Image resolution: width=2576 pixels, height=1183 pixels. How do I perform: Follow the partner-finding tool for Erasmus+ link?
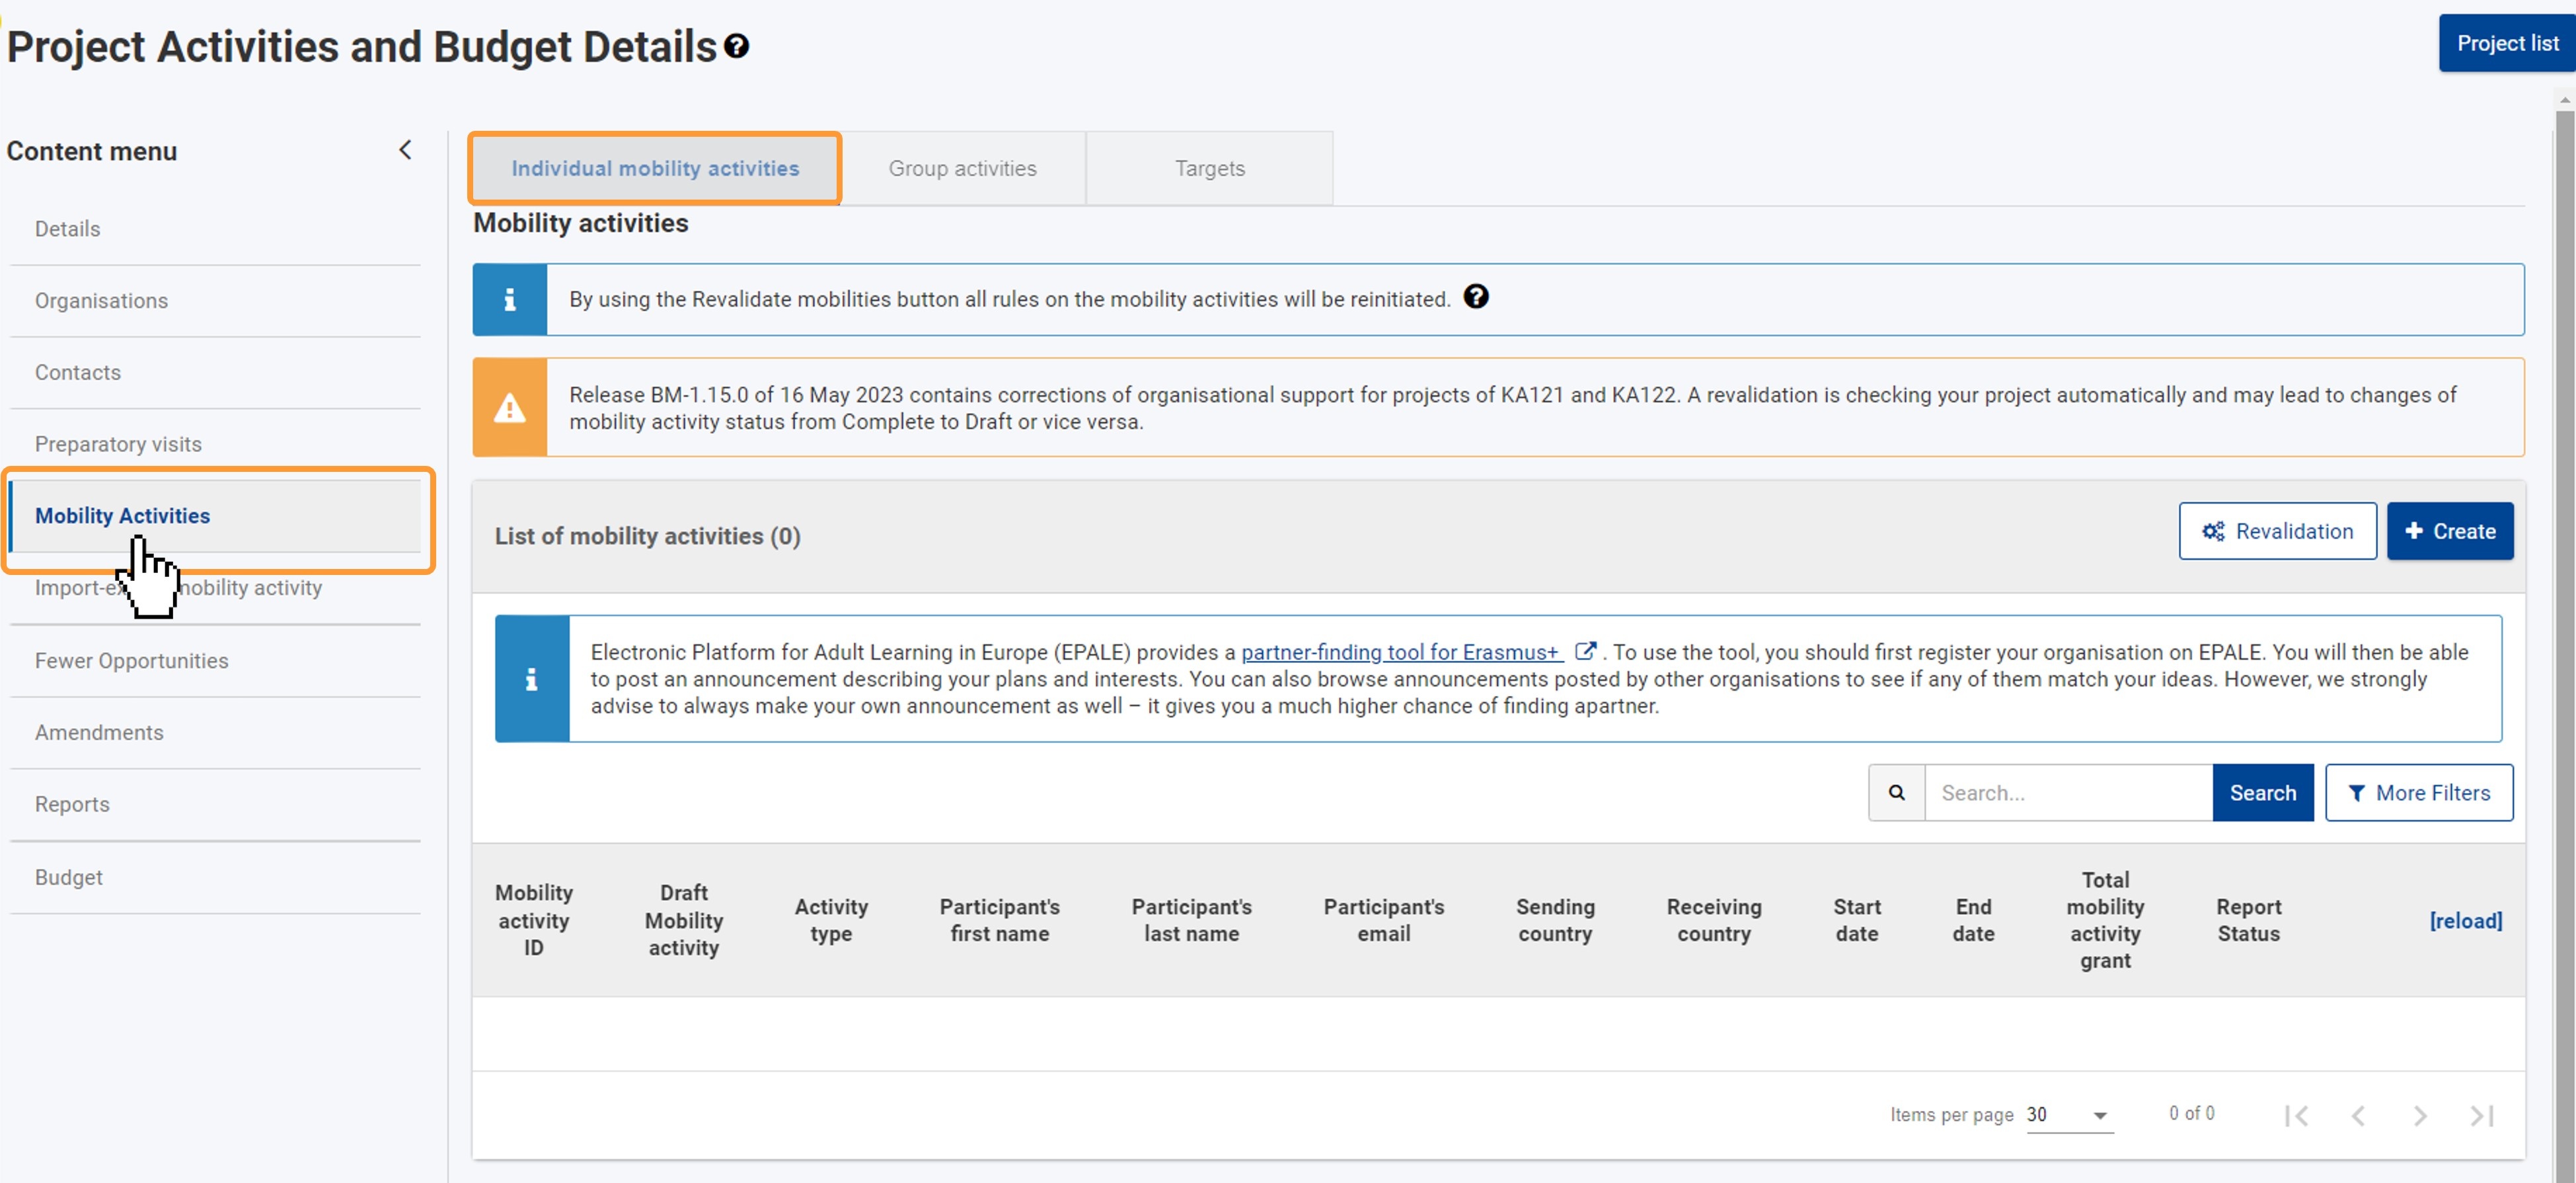tap(1400, 652)
